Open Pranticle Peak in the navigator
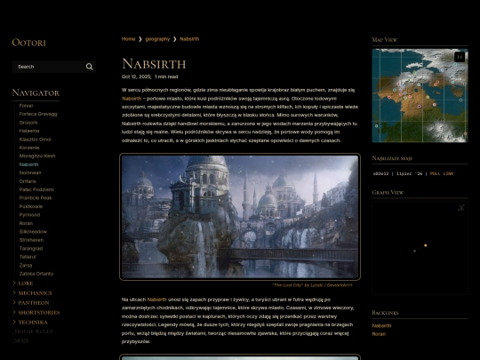The image size is (480, 360). (x=36, y=198)
